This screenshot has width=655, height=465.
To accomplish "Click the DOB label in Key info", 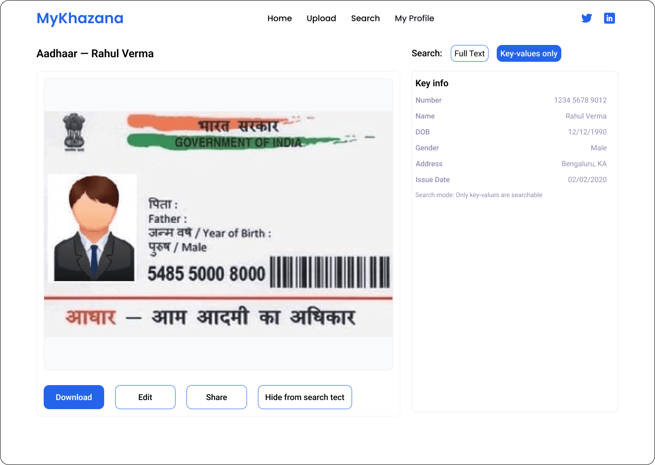I will (x=423, y=132).
